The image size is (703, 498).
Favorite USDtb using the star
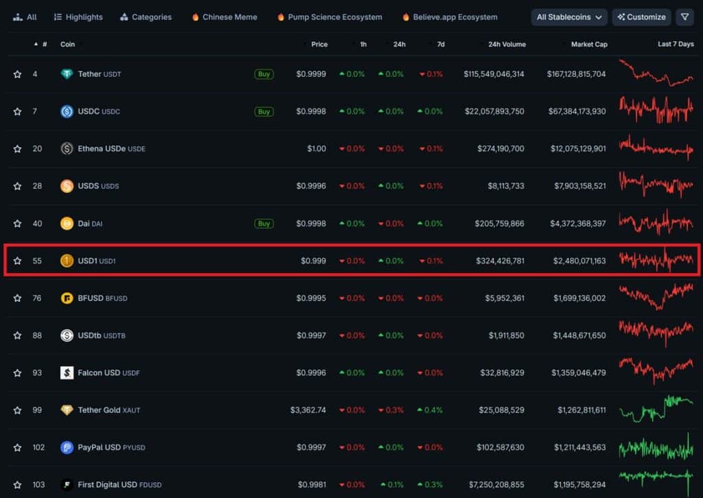(17, 335)
